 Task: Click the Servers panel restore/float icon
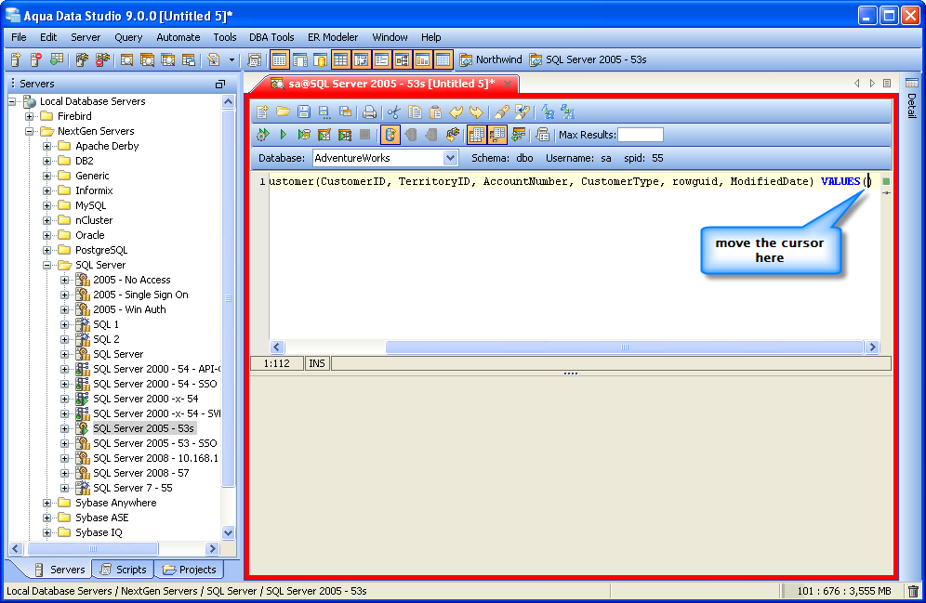[x=220, y=84]
